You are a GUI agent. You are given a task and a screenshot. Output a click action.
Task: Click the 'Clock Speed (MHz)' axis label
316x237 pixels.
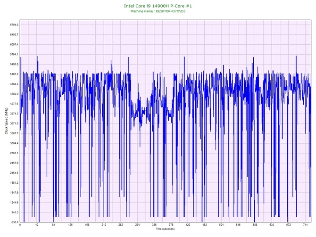6,121
